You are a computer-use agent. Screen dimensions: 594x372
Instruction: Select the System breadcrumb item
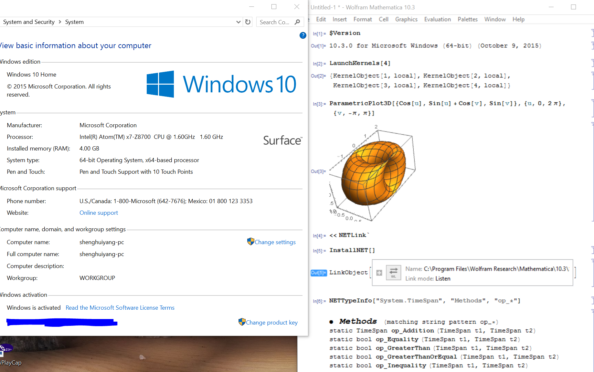[74, 22]
